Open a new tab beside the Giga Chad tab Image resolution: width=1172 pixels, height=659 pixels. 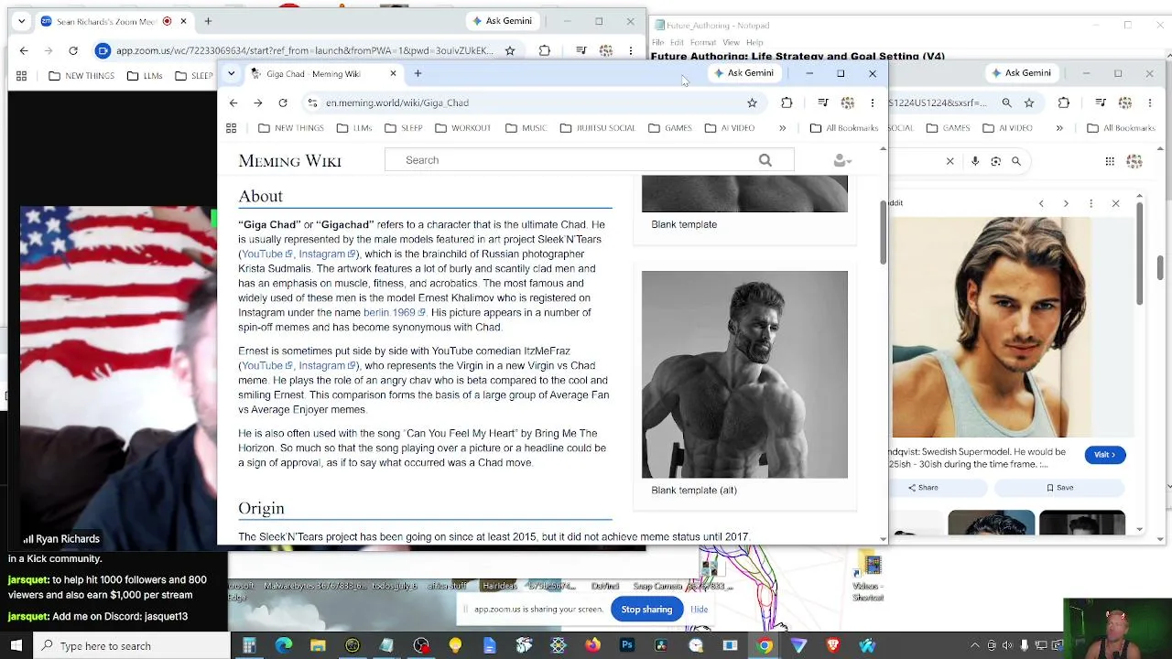coord(418,73)
